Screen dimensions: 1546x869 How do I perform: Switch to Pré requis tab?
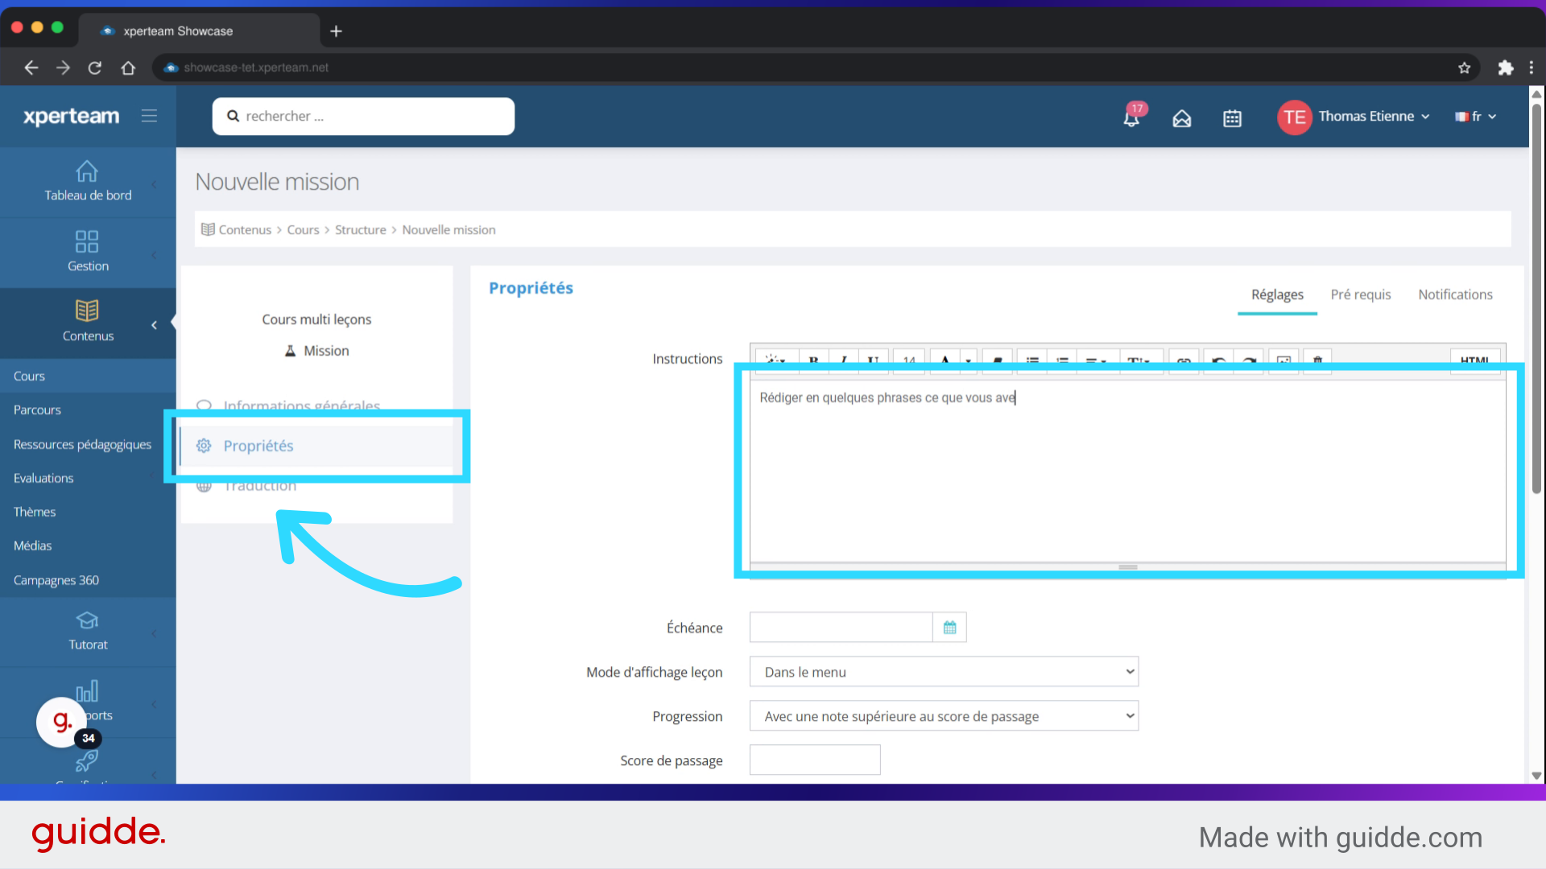point(1360,294)
